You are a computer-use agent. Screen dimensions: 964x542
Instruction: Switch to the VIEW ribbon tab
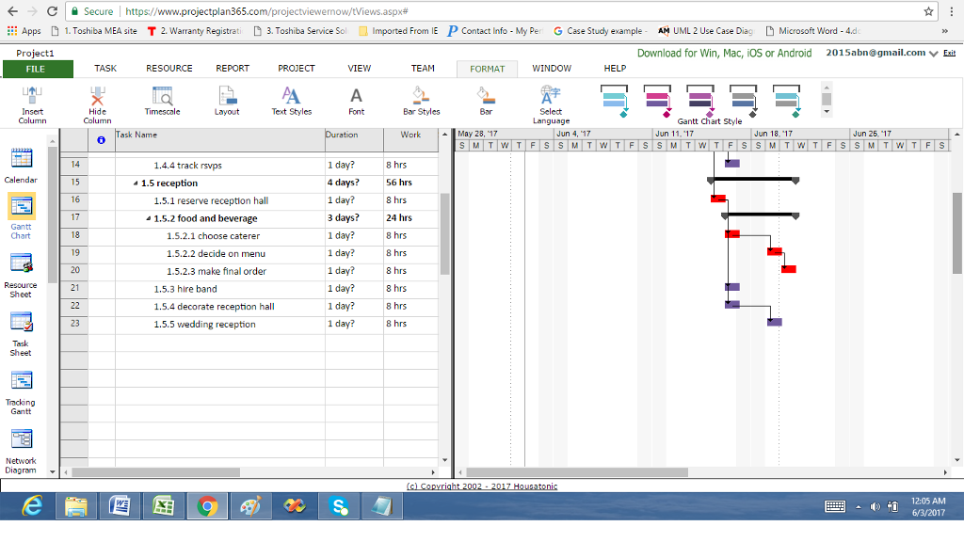(359, 68)
